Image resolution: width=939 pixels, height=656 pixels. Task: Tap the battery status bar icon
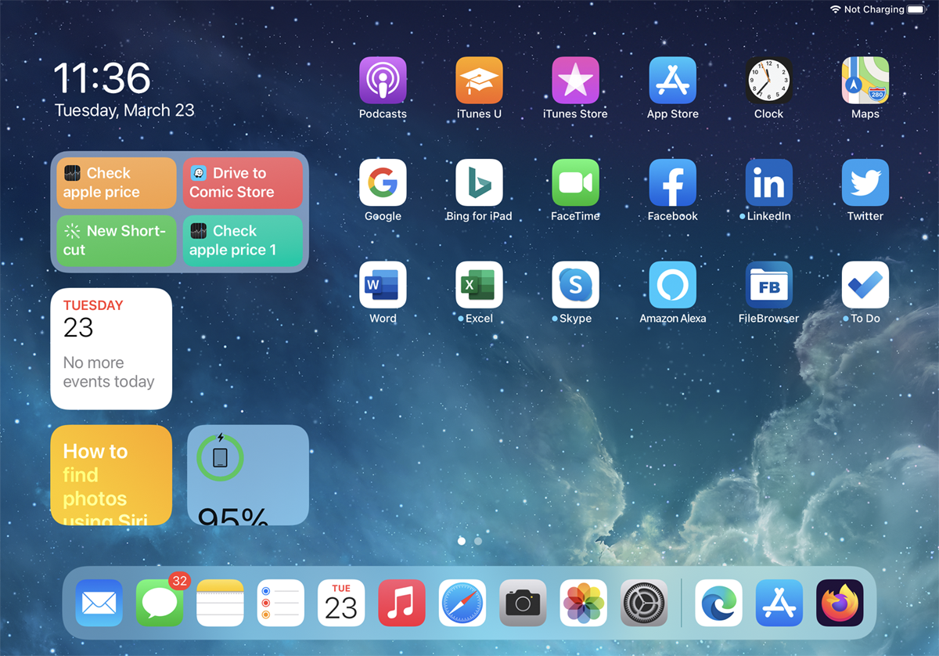point(916,9)
